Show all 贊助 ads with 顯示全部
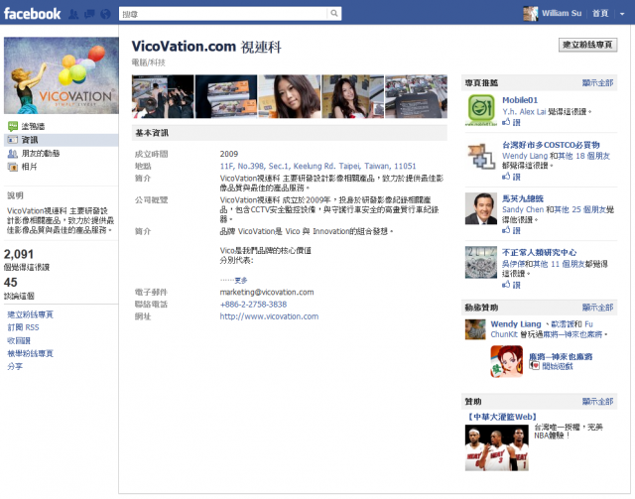 597,402
